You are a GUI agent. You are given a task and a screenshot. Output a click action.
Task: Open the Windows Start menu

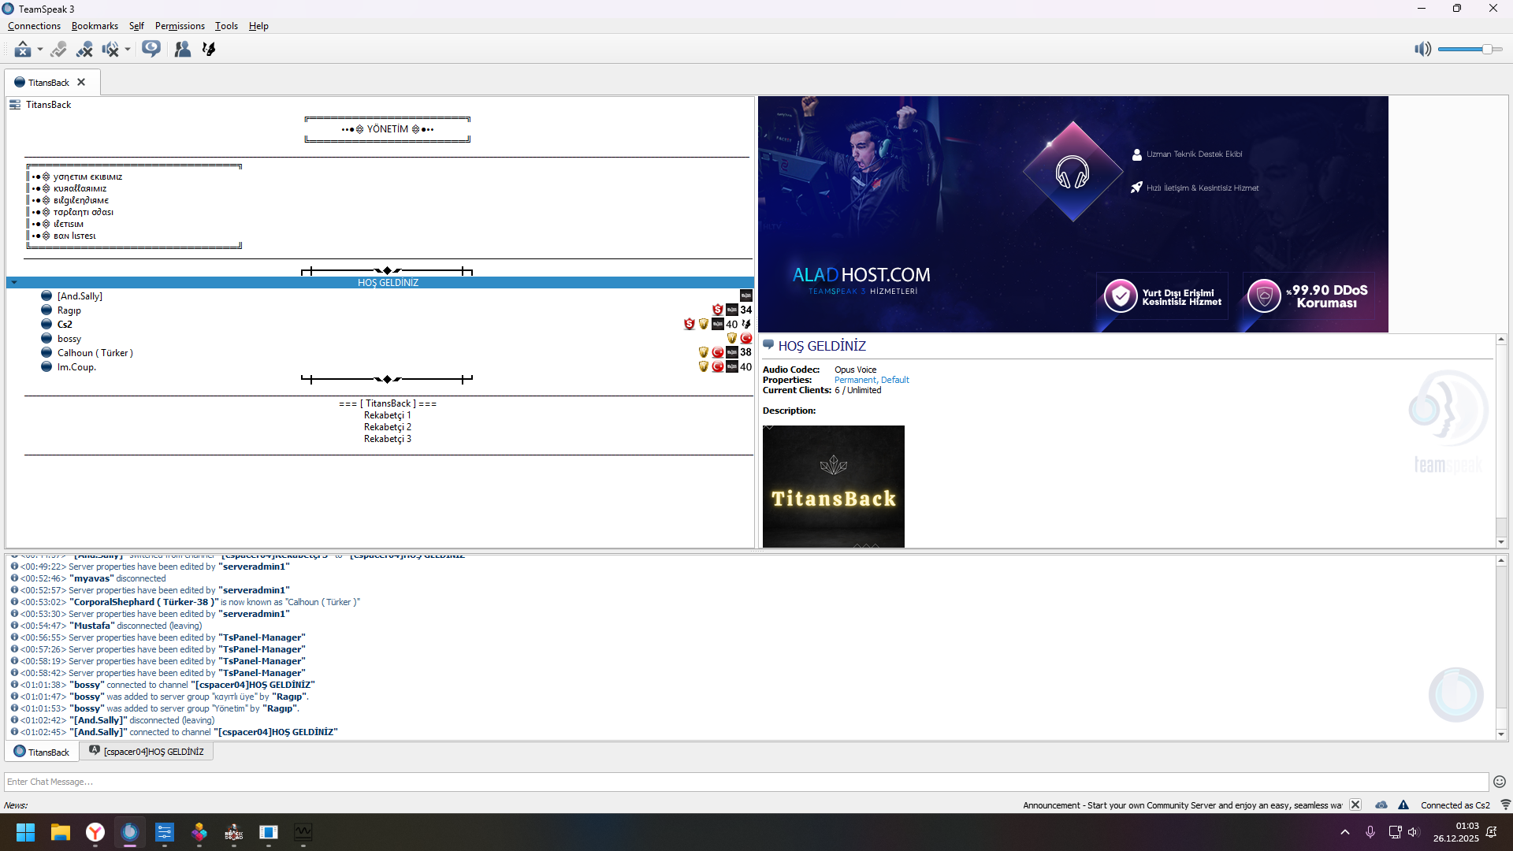point(26,832)
